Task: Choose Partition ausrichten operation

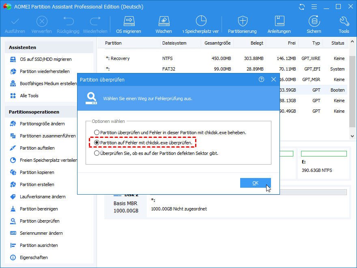Action: click(34, 245)
